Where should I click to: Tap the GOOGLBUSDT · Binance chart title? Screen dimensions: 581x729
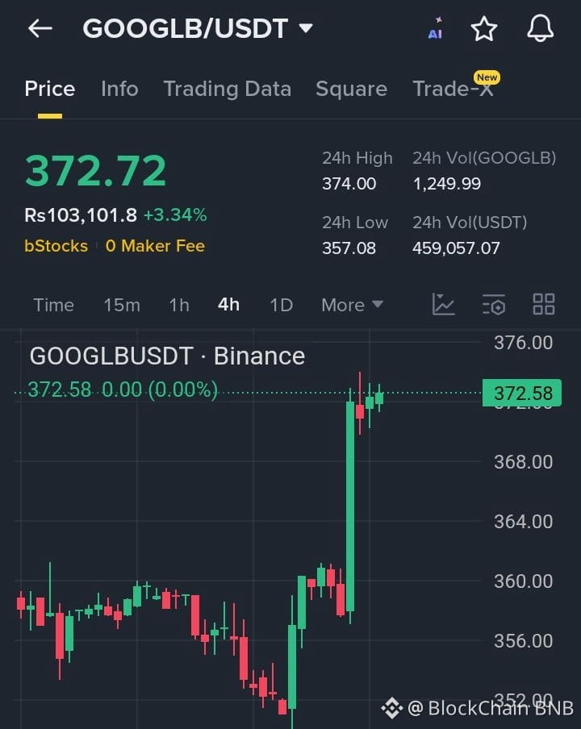(x=168, y=356)
